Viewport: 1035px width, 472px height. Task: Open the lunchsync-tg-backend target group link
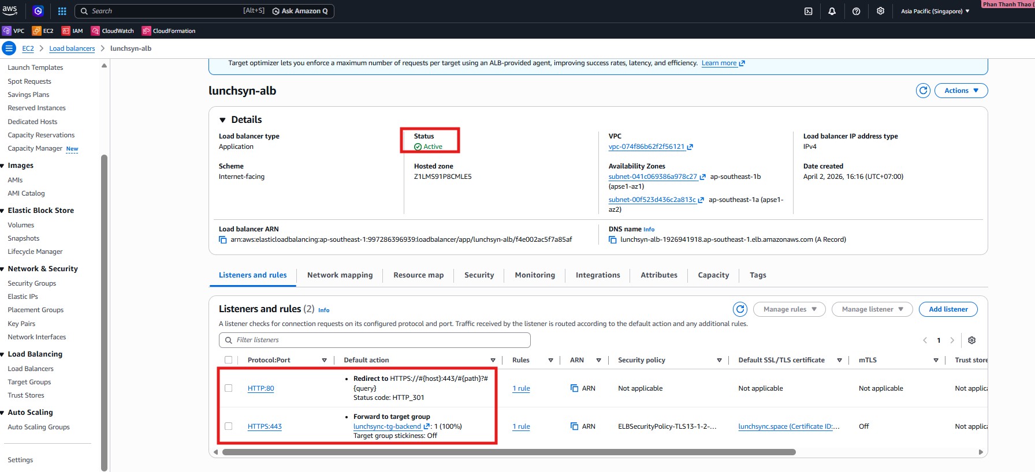point(387,426)
